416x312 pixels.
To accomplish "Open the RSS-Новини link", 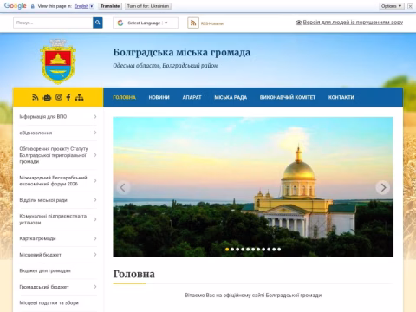I will click(x=212, y=23).
